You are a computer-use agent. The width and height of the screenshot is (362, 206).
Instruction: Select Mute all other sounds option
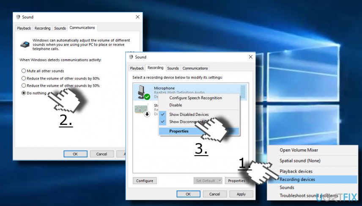coord(43,71)
